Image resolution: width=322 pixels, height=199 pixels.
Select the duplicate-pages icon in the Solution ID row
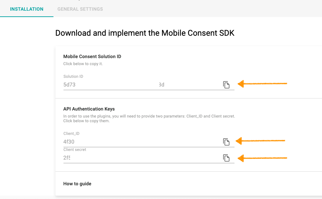pyautogui.click(x=227, y=85)
